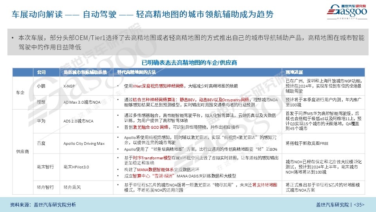376x212 pixels.
Task: Select the 毫末智行 company cell
Action: [44, 167]
